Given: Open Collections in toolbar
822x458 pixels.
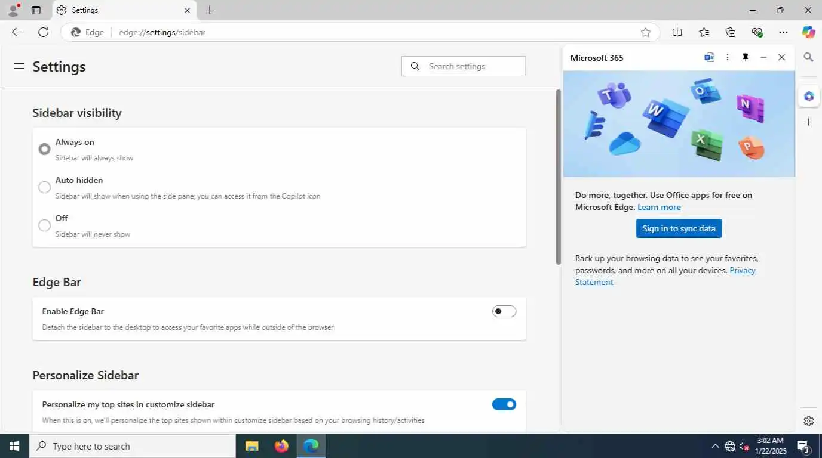Looking at the screenshot, I should tap(730, 32).
